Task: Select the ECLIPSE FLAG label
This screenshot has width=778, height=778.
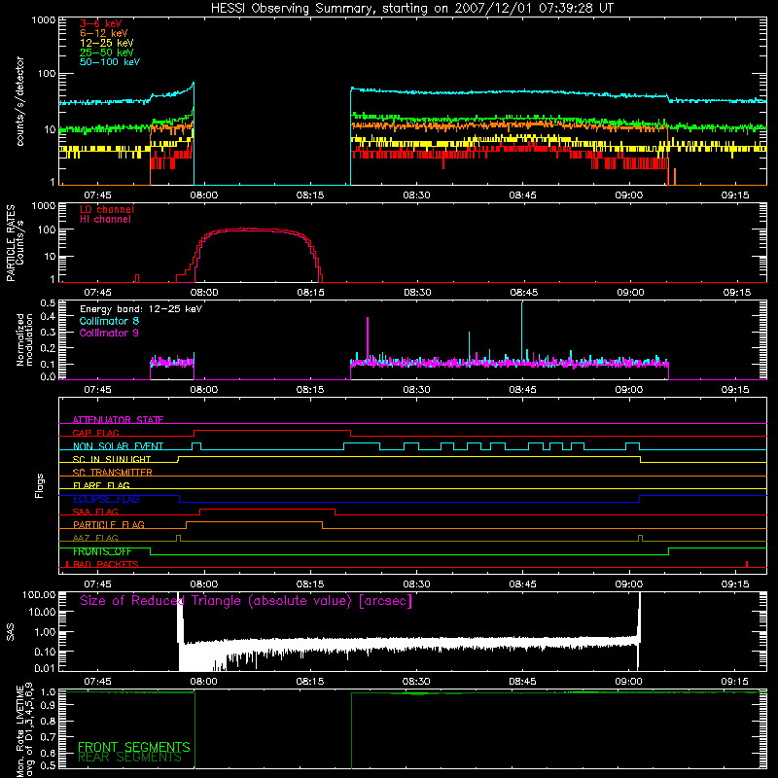Action: pyautogui.click(x=106, y=499)
